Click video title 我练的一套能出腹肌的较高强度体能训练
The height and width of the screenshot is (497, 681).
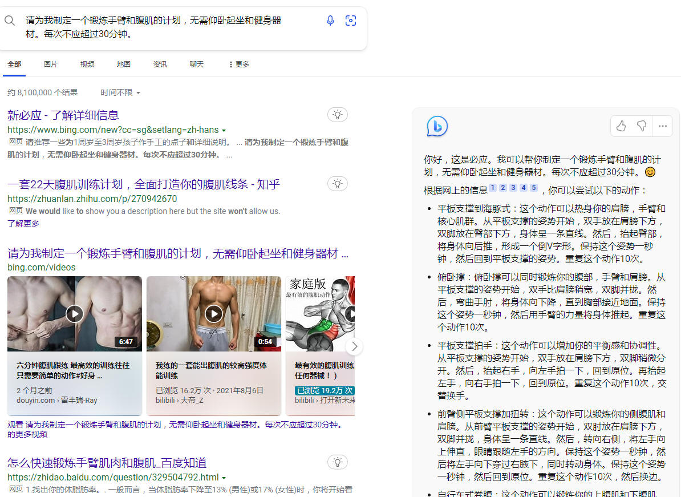[211, 370]
